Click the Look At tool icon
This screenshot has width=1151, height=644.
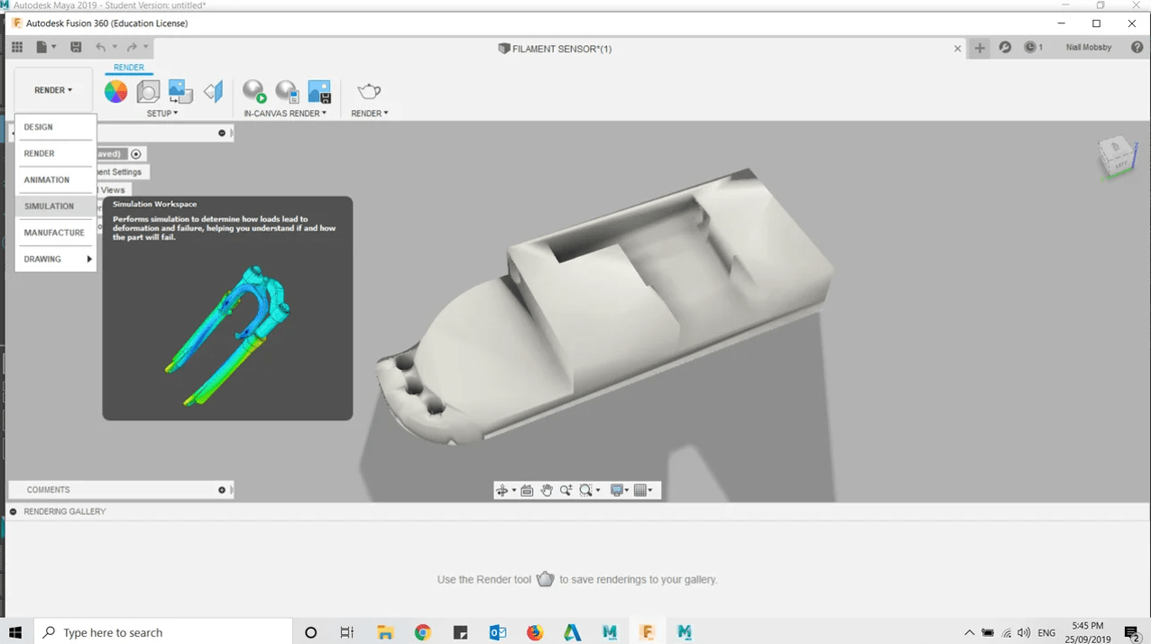point(528,491)
